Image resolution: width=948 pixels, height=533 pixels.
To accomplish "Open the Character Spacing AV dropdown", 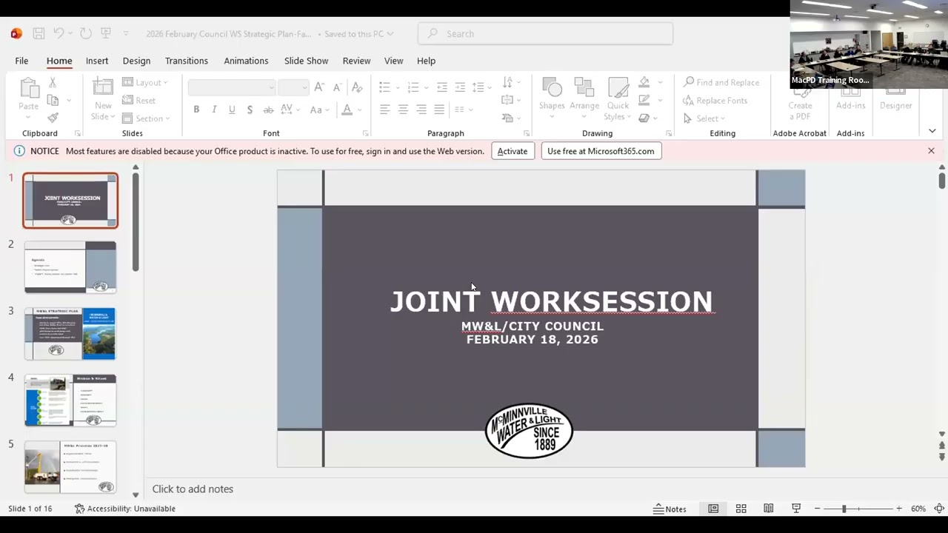I will point(291,110).
